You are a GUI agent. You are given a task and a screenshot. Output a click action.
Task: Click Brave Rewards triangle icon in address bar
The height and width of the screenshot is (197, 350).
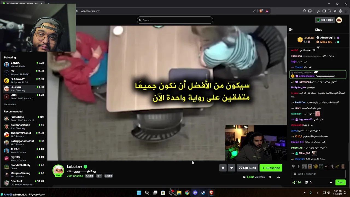point(267,11)
